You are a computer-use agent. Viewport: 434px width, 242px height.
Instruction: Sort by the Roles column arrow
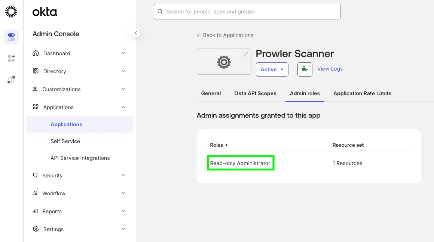click(x=226, y=145)
